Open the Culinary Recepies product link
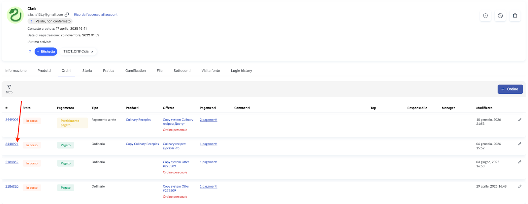528x204 pixels. (x=138, y=120)
